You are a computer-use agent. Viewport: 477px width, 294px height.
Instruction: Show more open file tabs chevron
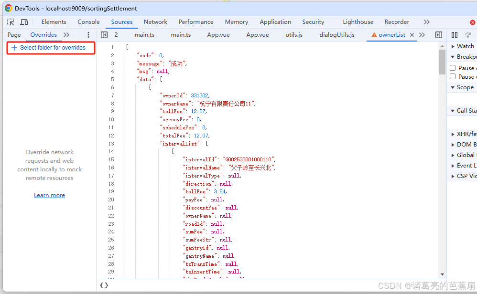coord(422,35)
